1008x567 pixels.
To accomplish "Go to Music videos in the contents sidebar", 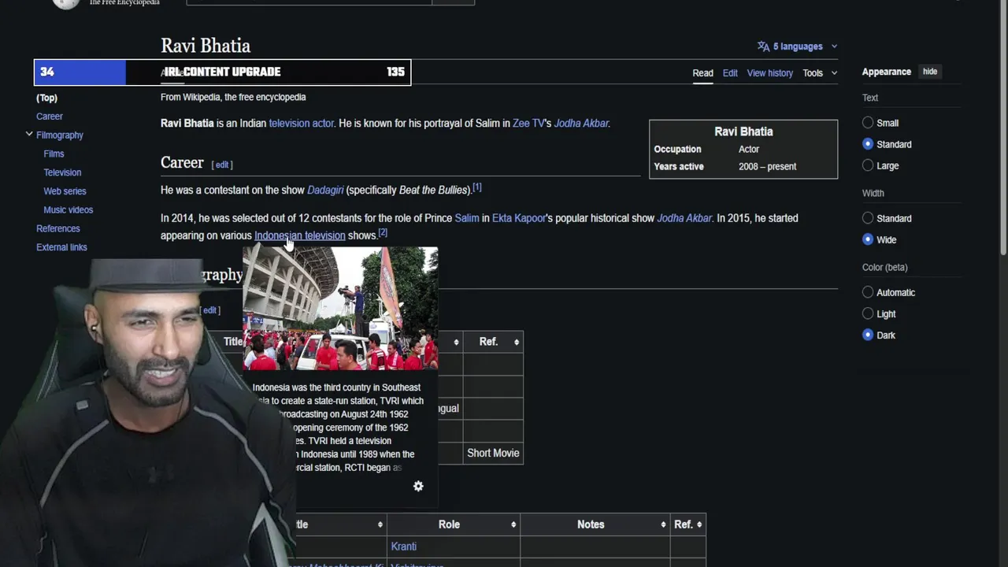I will 68,210.
